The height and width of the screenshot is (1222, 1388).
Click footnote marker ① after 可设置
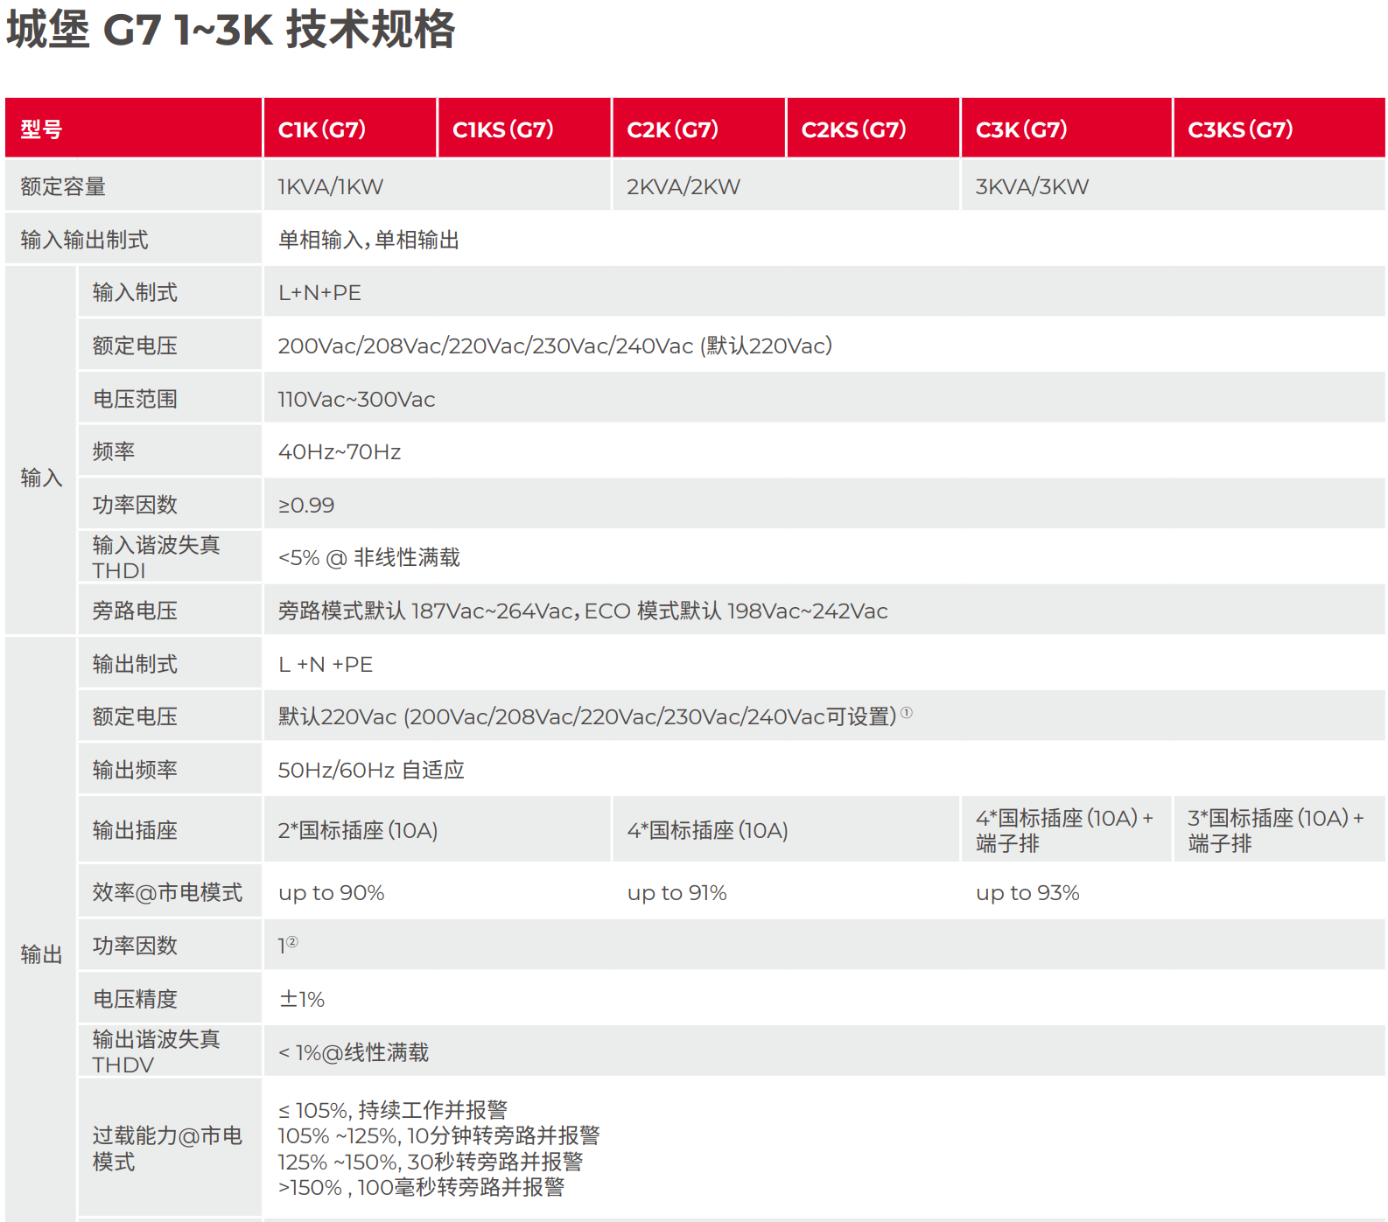tap(907, 713)
